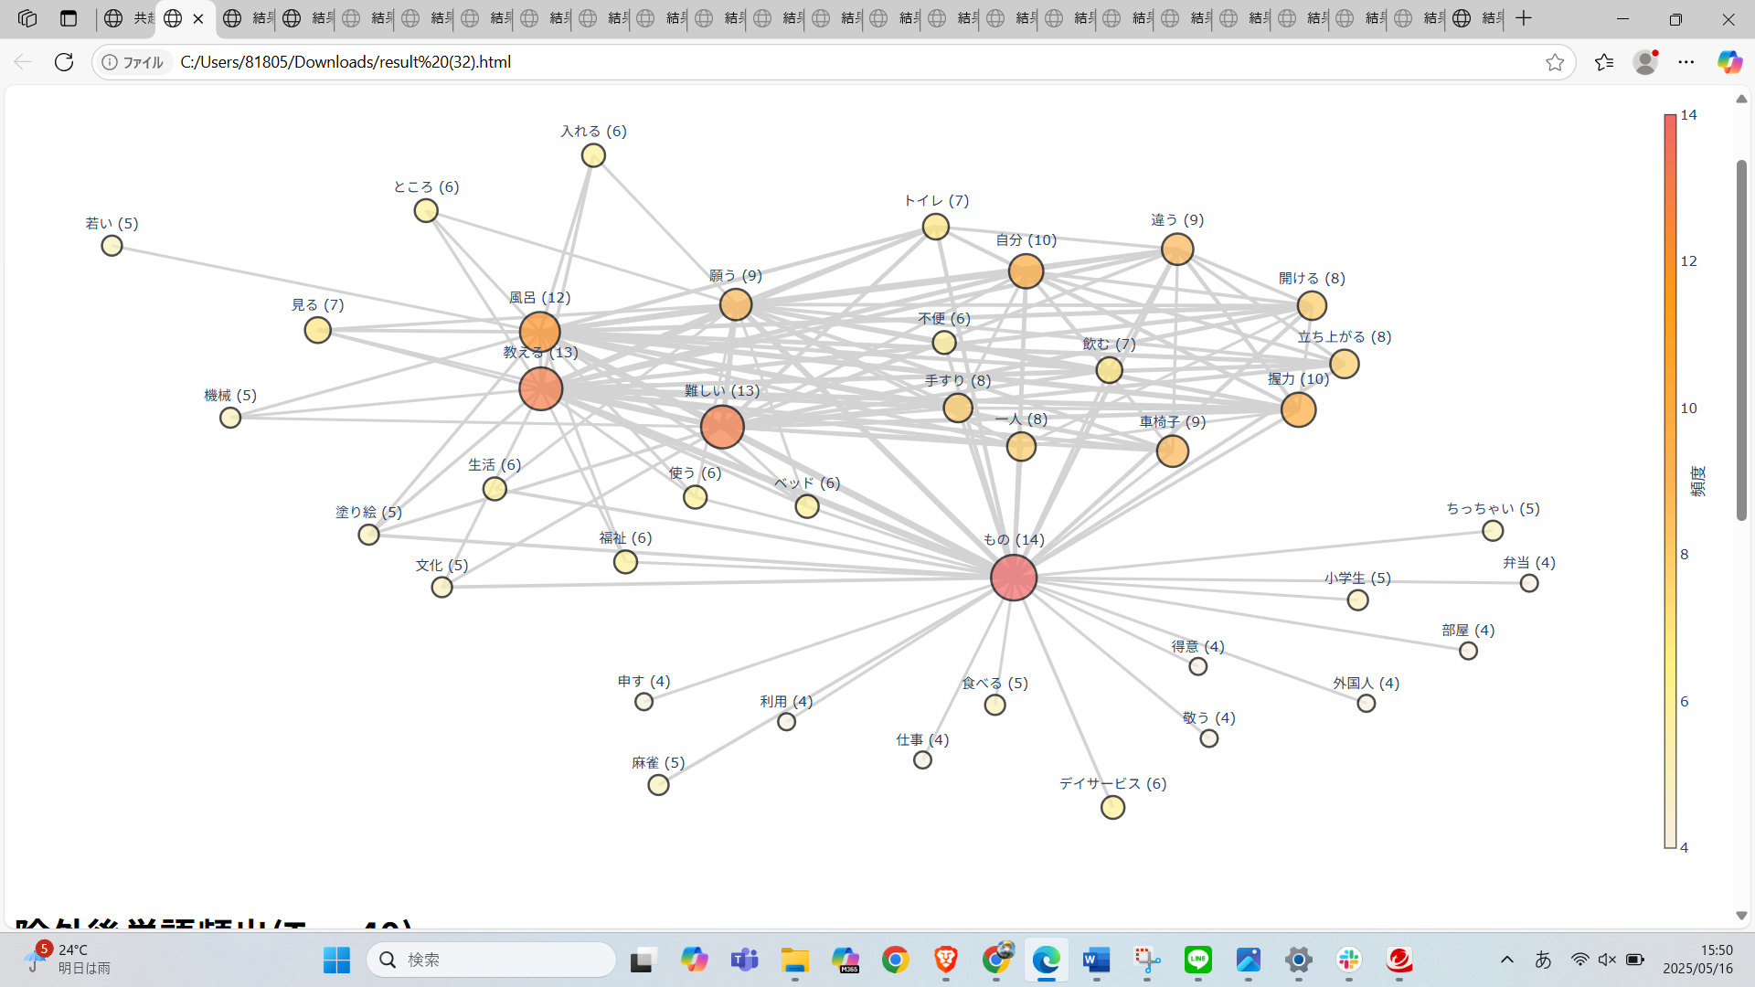Open the browser profile avatar

1645,62
